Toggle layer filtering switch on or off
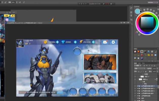This screenshot has height=101, width=159. 157,66
